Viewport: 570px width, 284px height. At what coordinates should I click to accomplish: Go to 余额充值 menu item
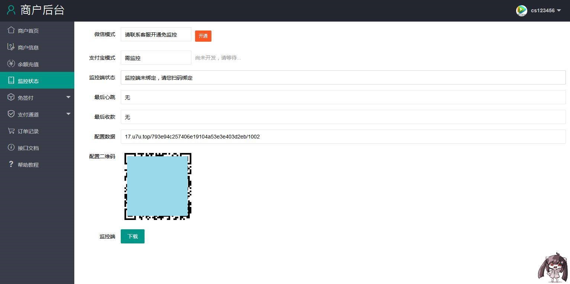pos(28,64)
